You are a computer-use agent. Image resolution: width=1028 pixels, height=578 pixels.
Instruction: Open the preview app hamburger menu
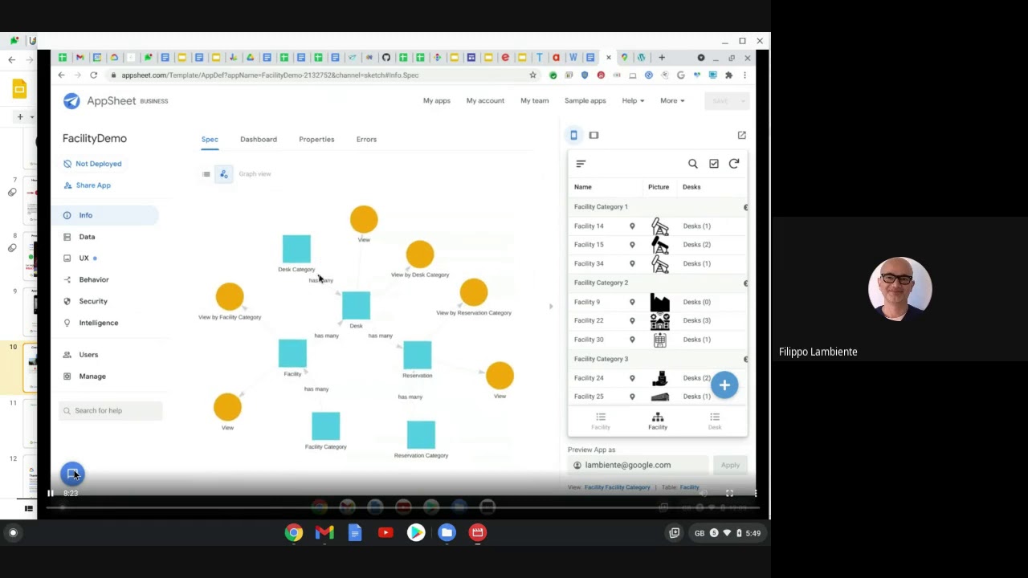pos(581,164)
